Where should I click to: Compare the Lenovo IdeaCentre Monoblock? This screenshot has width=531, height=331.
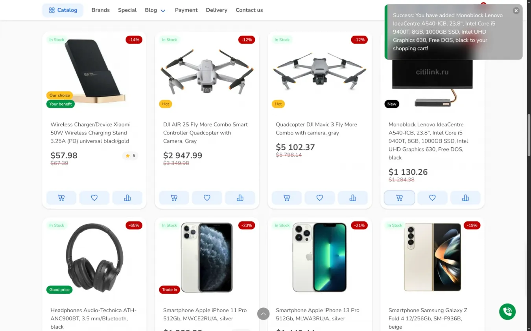point(465,198)
